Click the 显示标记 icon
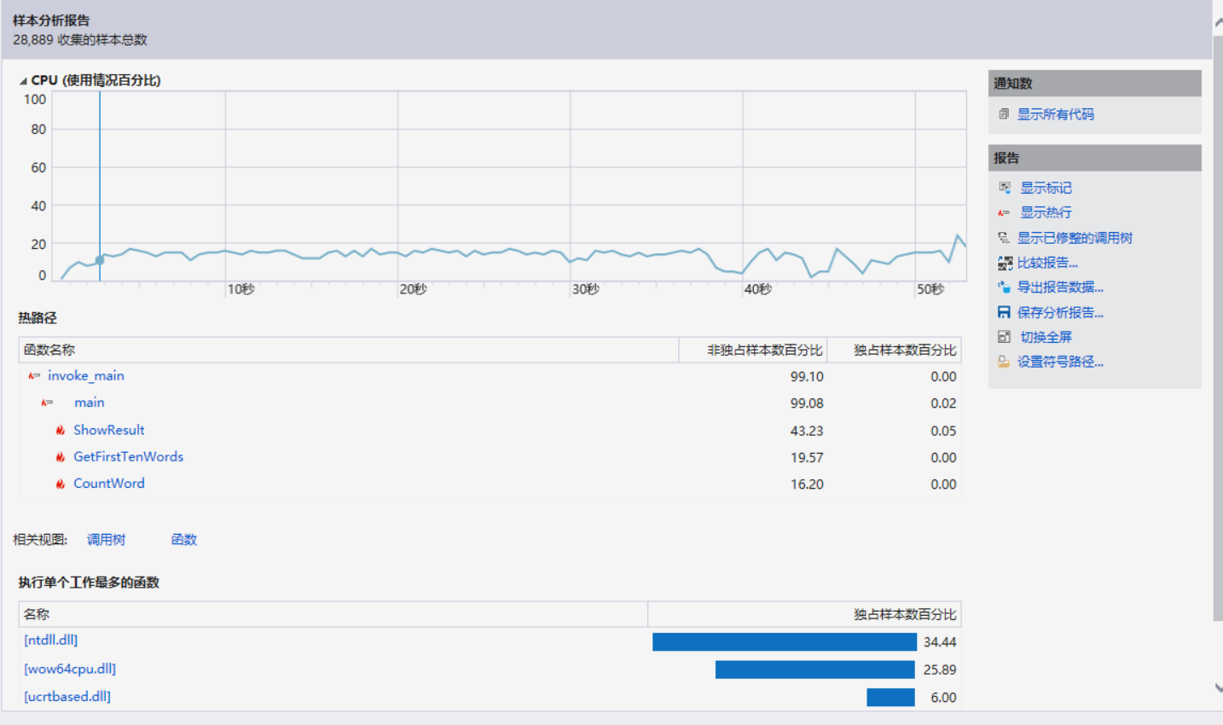Viewport: 1223px width, 725px height. pos(1005,188)
